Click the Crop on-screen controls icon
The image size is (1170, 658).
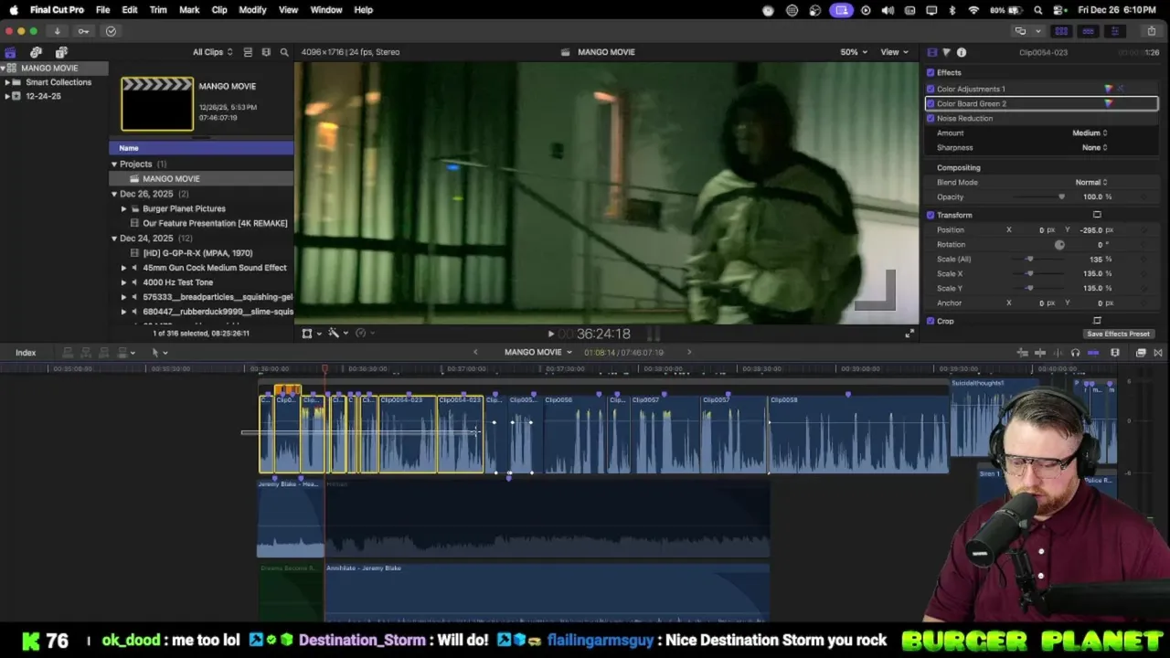pyautogui.click(x=1097, y=321)
